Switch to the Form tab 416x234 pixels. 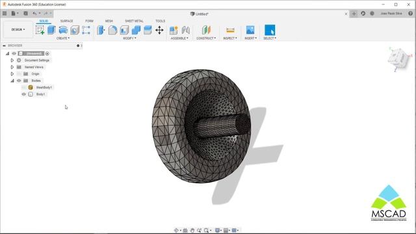pyautogui.click(x=89, y=21)
